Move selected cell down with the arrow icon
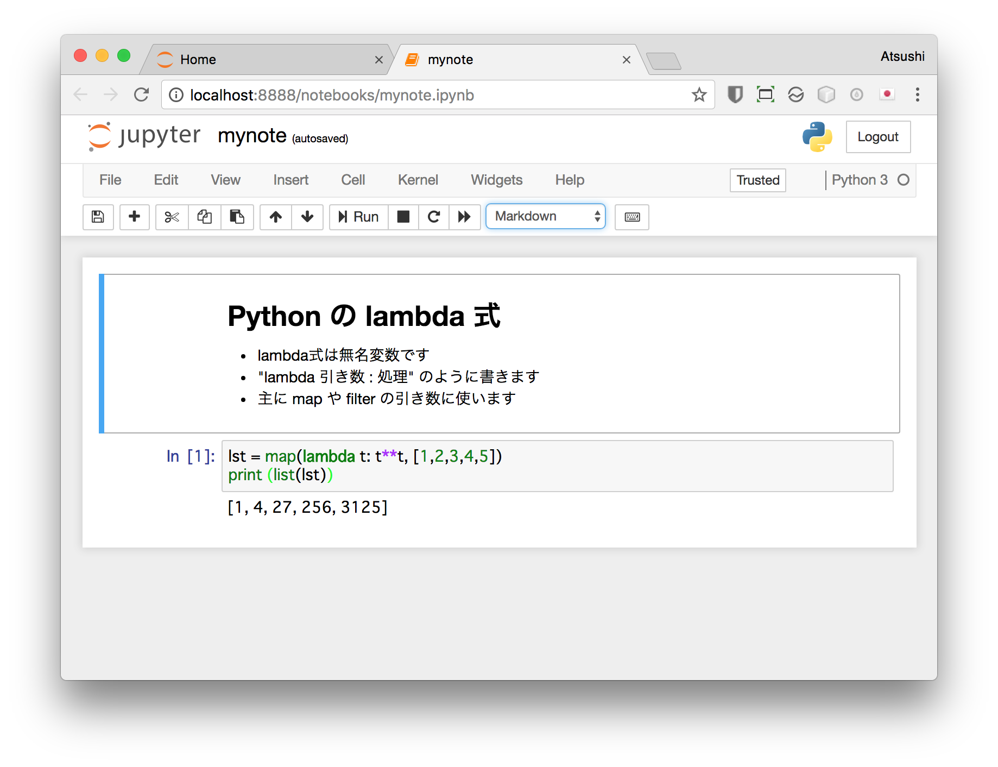 point(307,217)
